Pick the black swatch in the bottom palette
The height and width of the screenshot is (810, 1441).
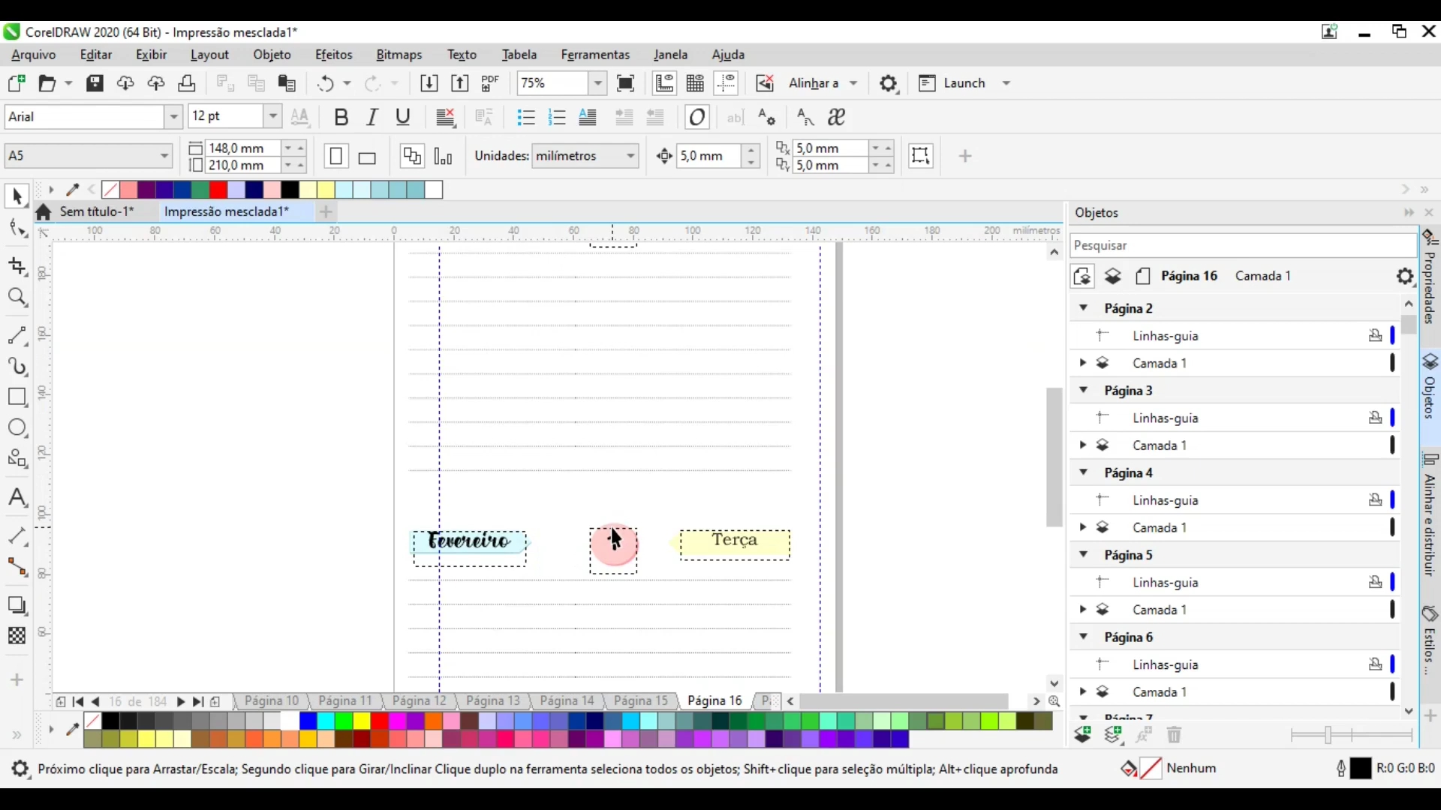coord(110,721)
